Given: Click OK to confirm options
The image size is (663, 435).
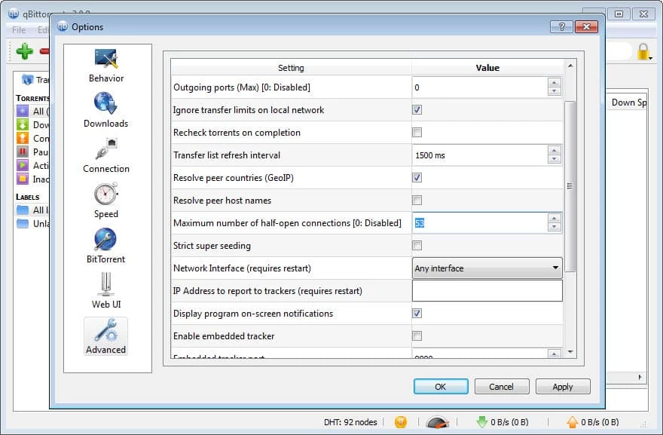Looking at the screenshot, I should pos(441,387).
